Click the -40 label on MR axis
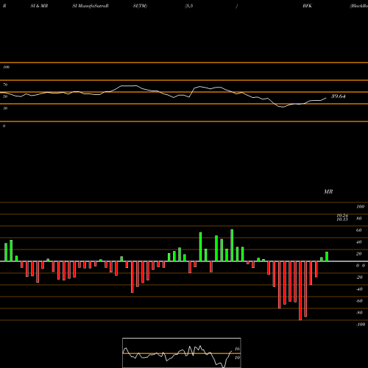Image resolution: width=368 pixels, height=368 pixels. pos(359,289)
